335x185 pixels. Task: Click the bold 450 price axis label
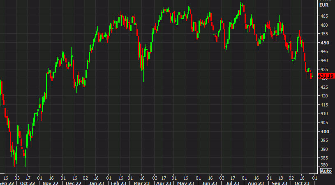tap(325, 43)
